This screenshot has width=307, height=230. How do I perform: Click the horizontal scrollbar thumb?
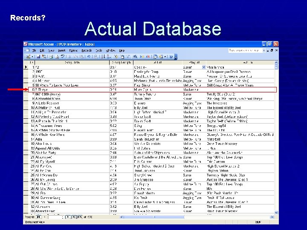[x=154, y=217]
